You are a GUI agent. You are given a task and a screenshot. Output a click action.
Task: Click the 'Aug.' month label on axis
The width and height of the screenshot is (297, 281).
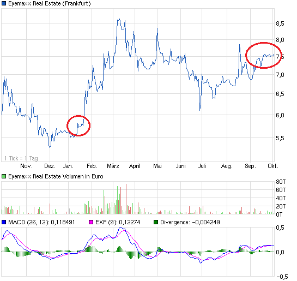click(227, 166)
